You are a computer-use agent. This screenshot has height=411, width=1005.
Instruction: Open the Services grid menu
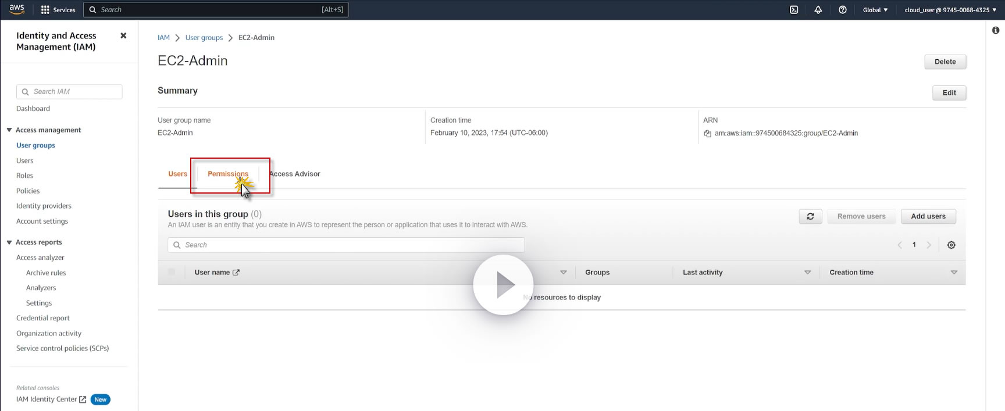pos(58,10)
